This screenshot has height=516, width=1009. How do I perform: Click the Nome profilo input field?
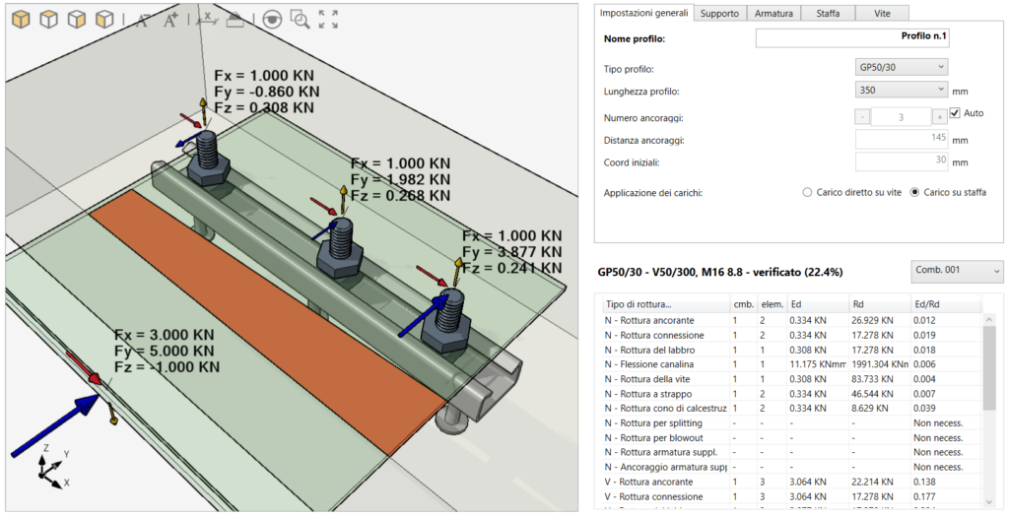click(x=852, y=38)
